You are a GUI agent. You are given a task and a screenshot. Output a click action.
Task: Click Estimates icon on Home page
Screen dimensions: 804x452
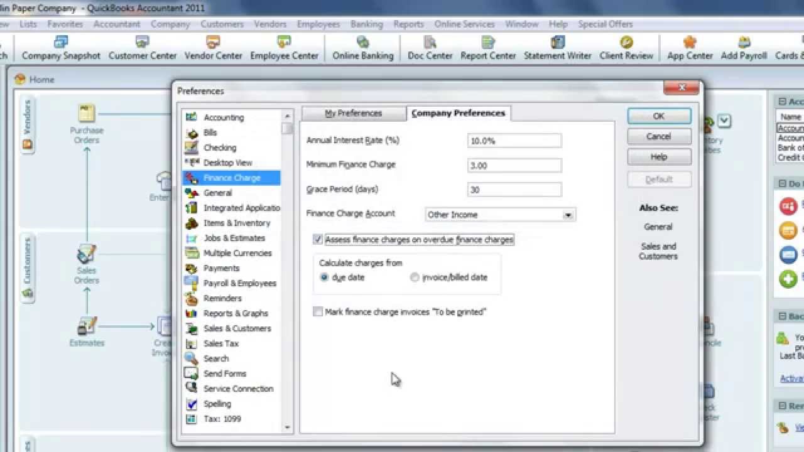tap(87, 326)
